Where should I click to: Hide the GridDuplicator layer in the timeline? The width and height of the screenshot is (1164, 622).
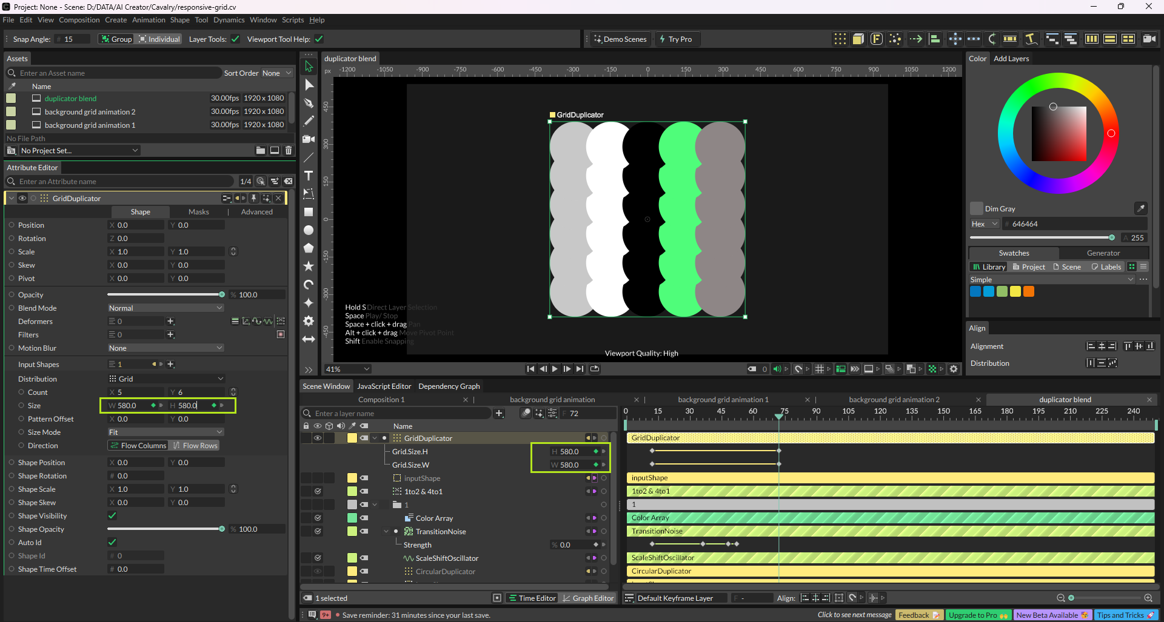pos(317,438)
